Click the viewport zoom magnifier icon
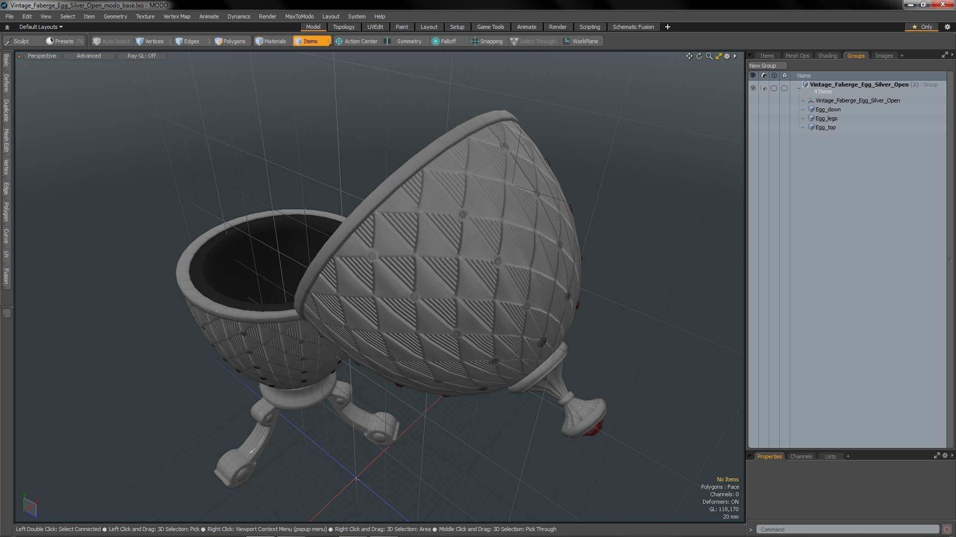956x537 pixels. (709, 56)
